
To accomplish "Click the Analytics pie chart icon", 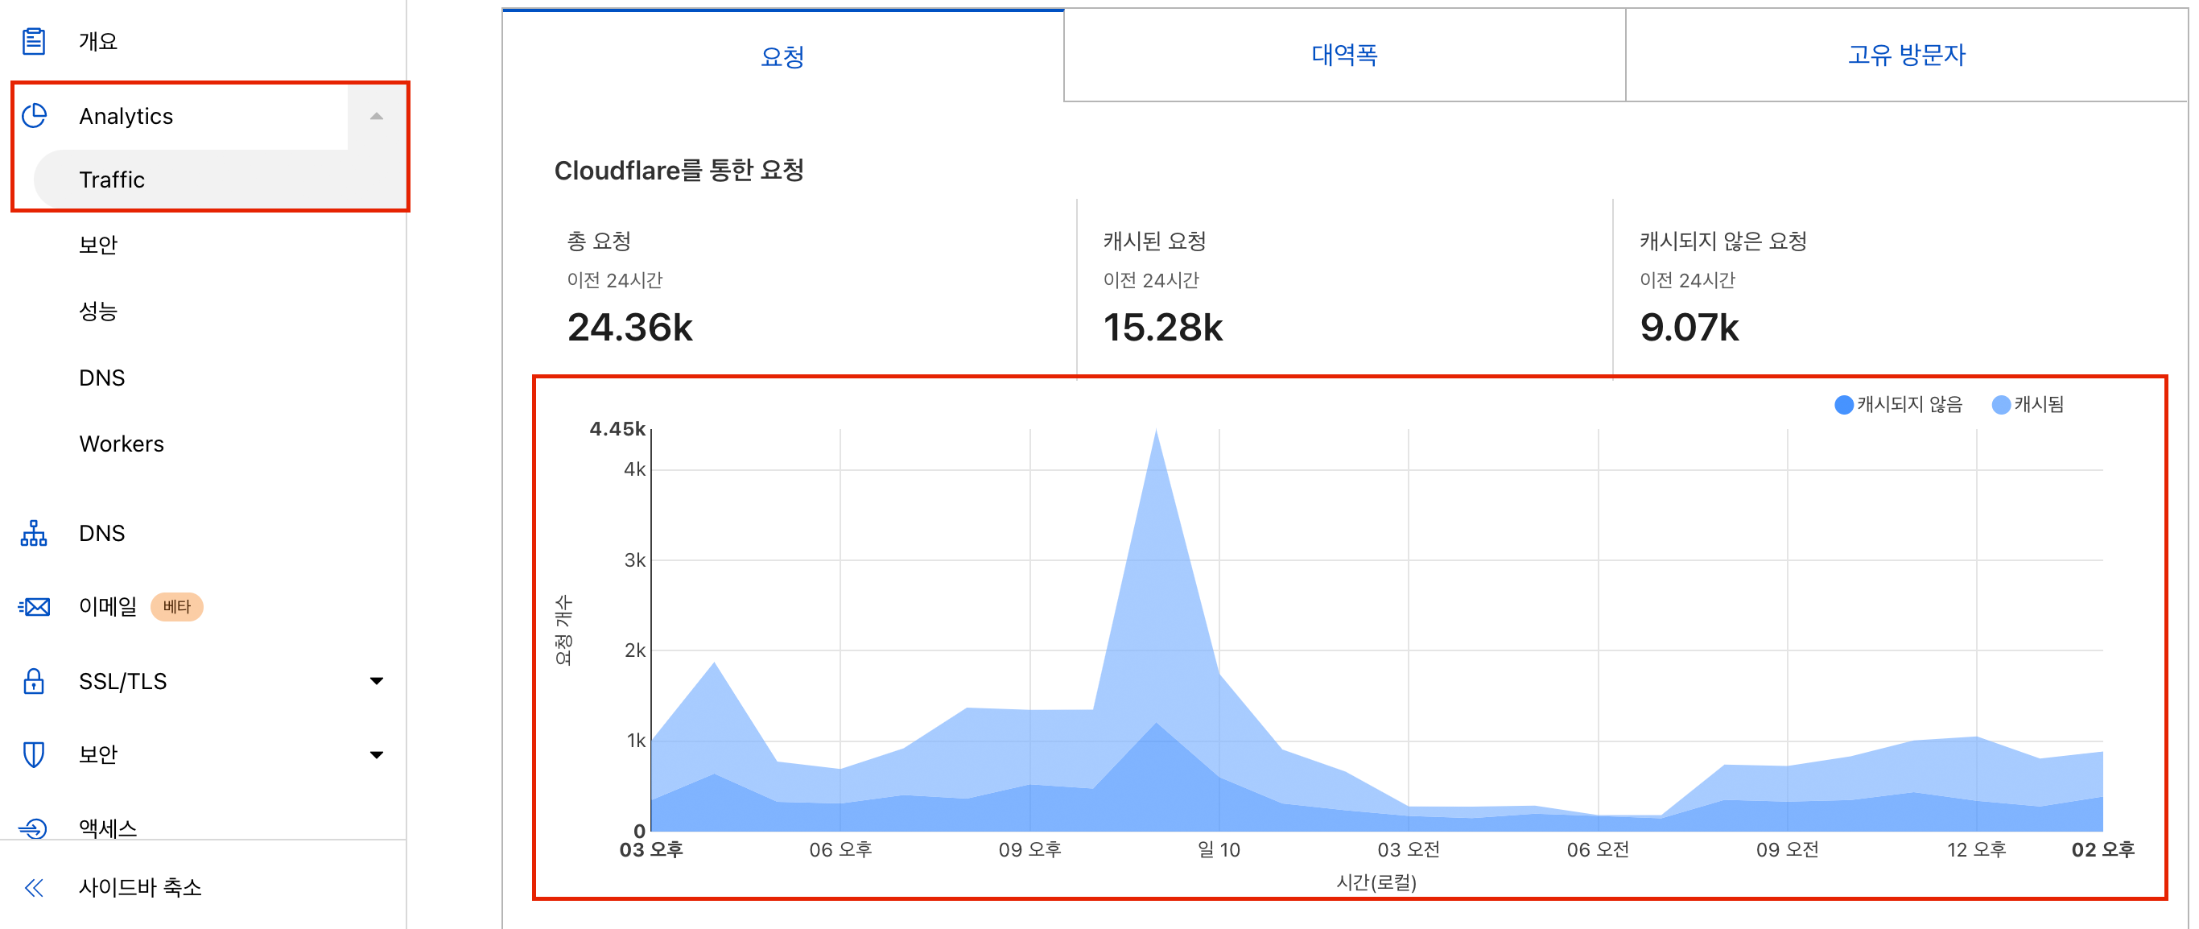I will point(34,115).
